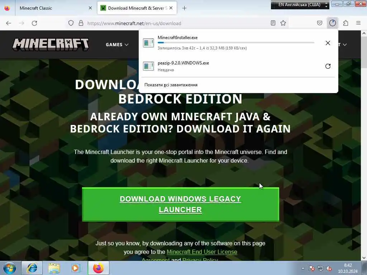Click the muted volume tray icon
The image size is (367, 275).
[x=329, y=269]
